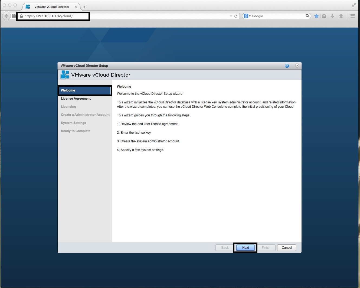This screenshot has width=360, height=288.
Task: Click the VMware vCloud Director logo icon
Action: (65, 75)
